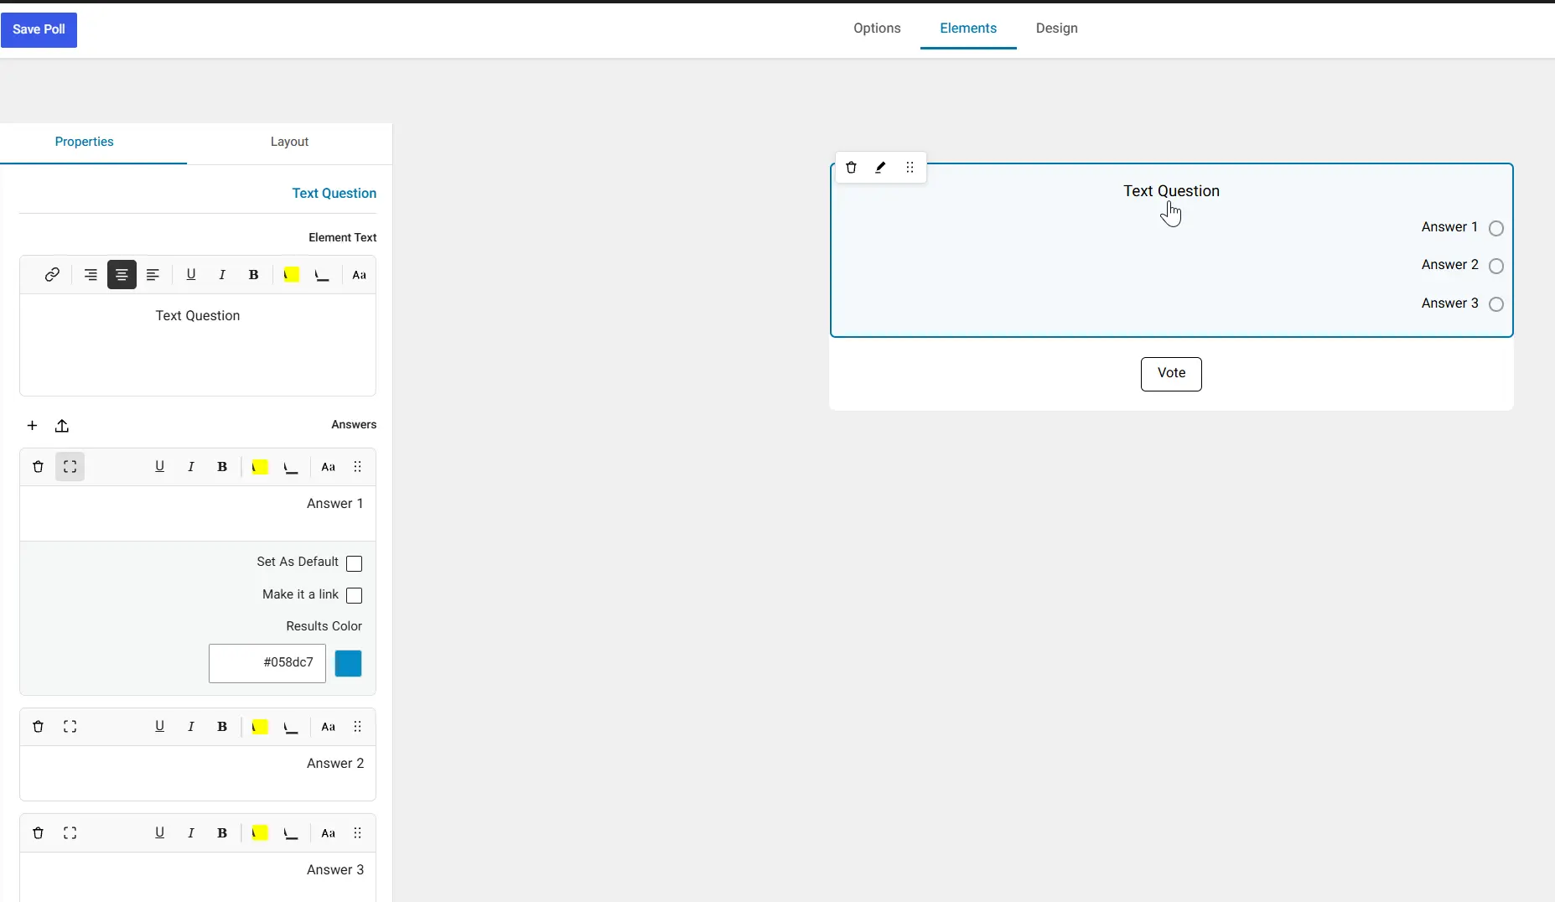Delete Answer 2 with trash icon
Viewport: 1555px width, 902px height.
(x=38, y=727)
